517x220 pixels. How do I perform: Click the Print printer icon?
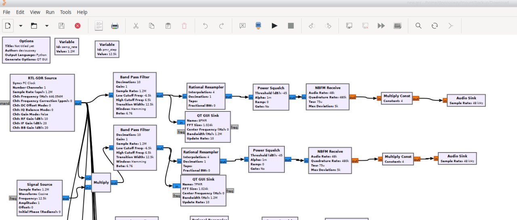pyautogui.click(x=115, y=26)
